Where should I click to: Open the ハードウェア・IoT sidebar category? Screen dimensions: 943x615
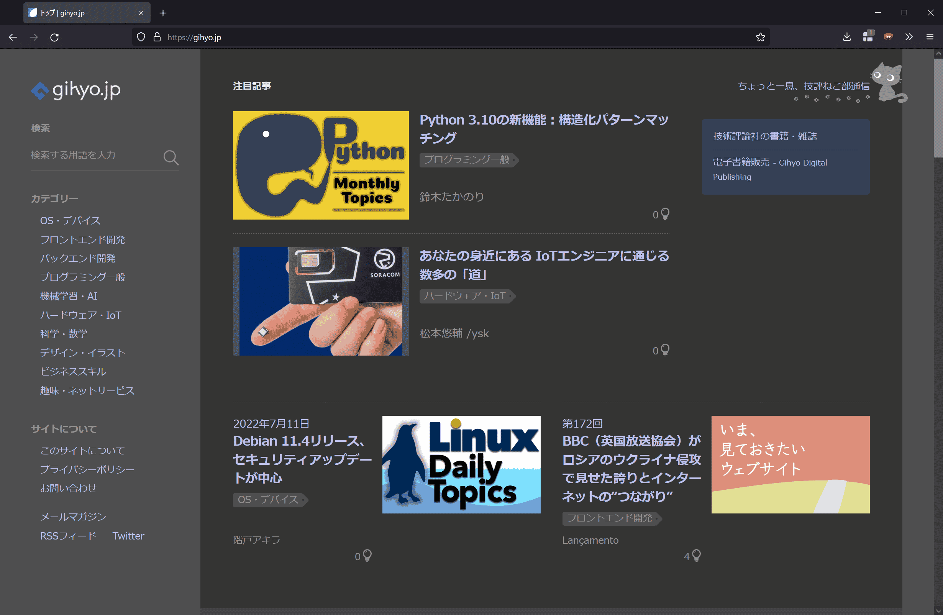coord(80,315)
